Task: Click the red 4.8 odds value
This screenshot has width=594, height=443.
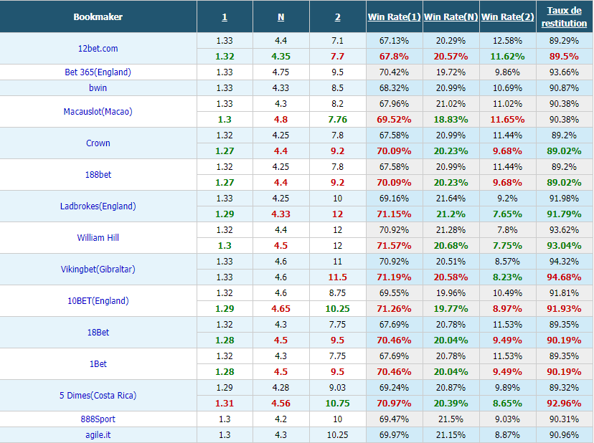Action: point(280,120)
